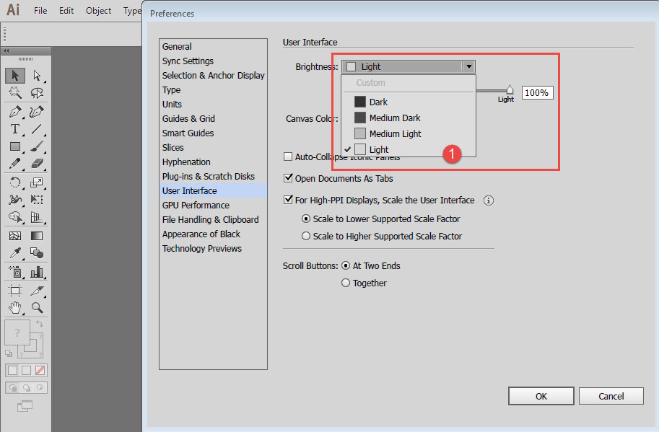Choose the Rectangle tool

[x=15, y=146]
